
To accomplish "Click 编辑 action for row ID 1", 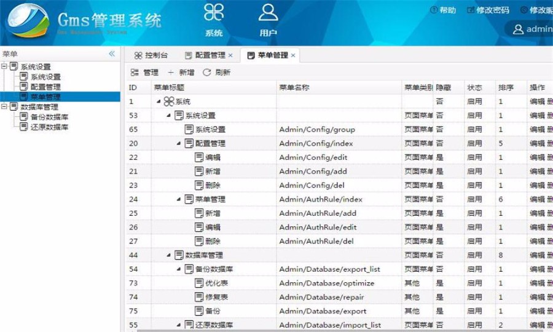I will pos(537,101).
